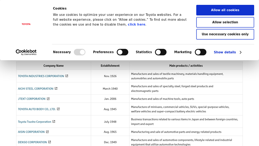Enable the Preferences cookies toggle

(x=122, y=52)
